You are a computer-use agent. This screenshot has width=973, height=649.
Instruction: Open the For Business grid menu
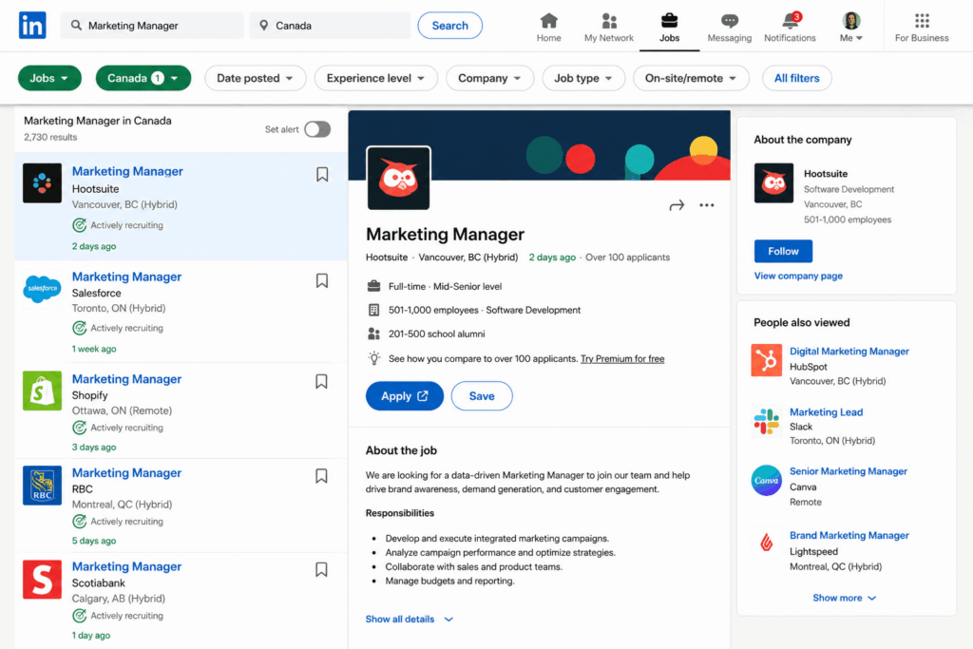click(x=922, y=28)
